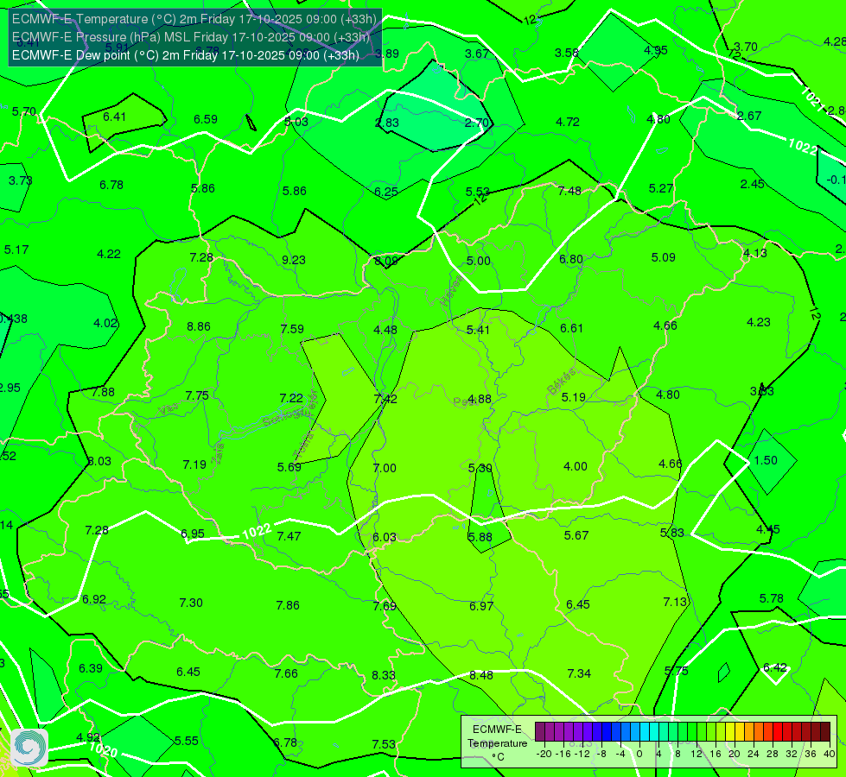Screen dimensions: 846x777
Task: Select the ECMWF-E Dew point 2m layer label
Action: [x=186, y=55]
